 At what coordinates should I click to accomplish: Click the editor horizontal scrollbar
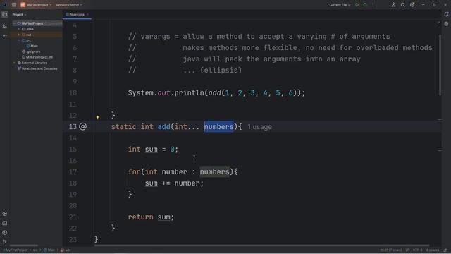tap(261, 246)
